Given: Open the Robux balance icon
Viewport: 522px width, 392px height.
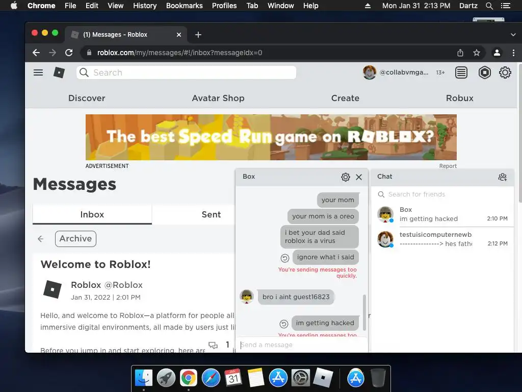Looking at the screenshot, I should coord(484,72).
